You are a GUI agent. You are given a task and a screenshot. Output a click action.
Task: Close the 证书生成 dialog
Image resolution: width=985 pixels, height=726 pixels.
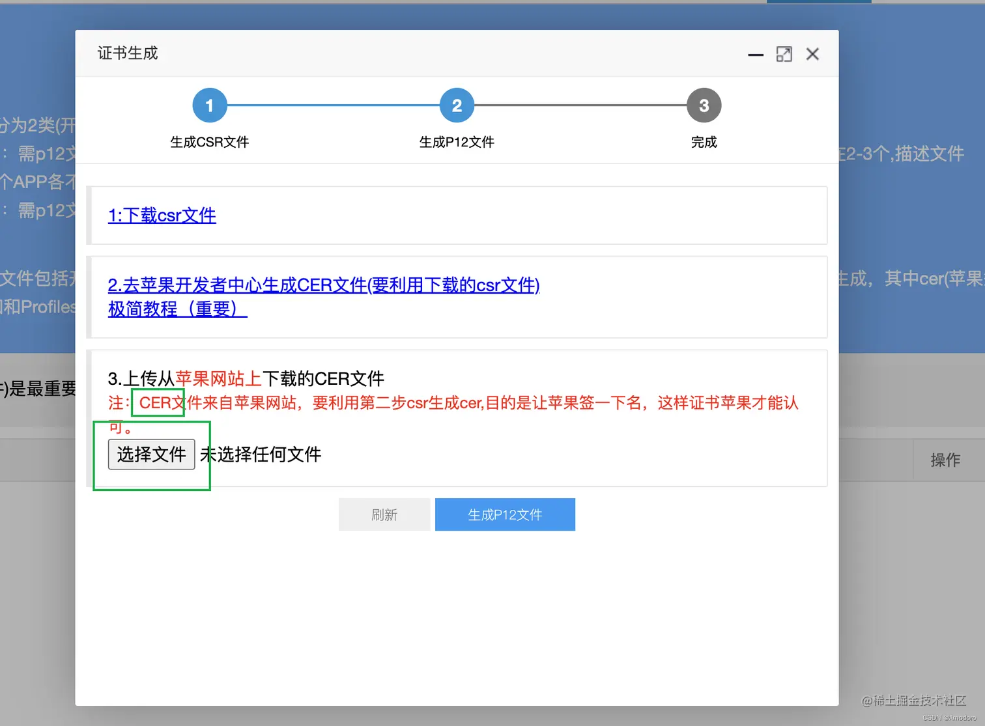tap(812, 54)
